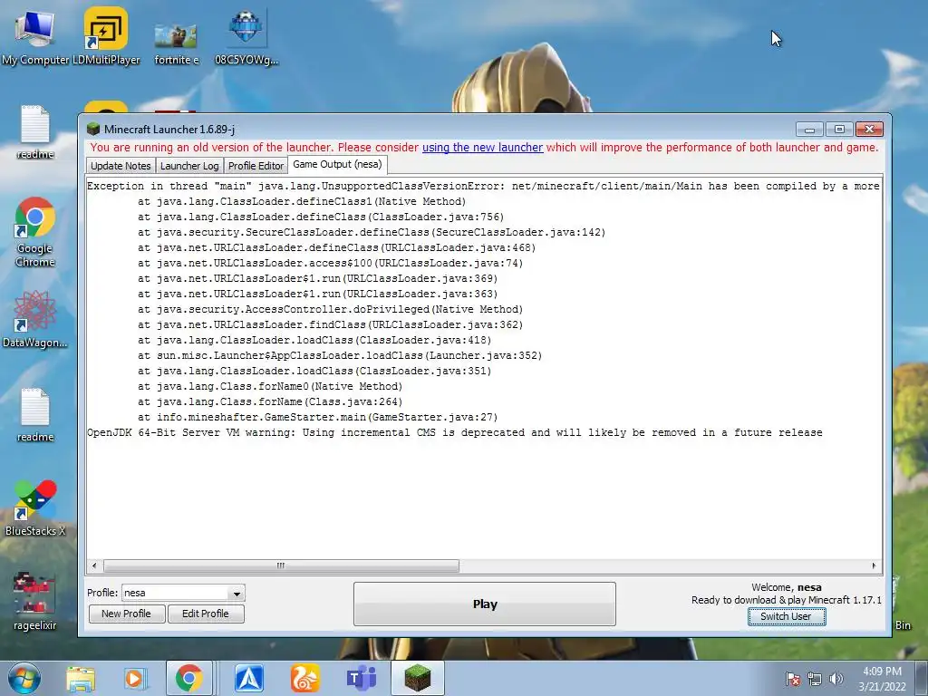The image size is (928, 696).
Task: Switch to Chrome in the taskbar
Action: click(188, 678)
